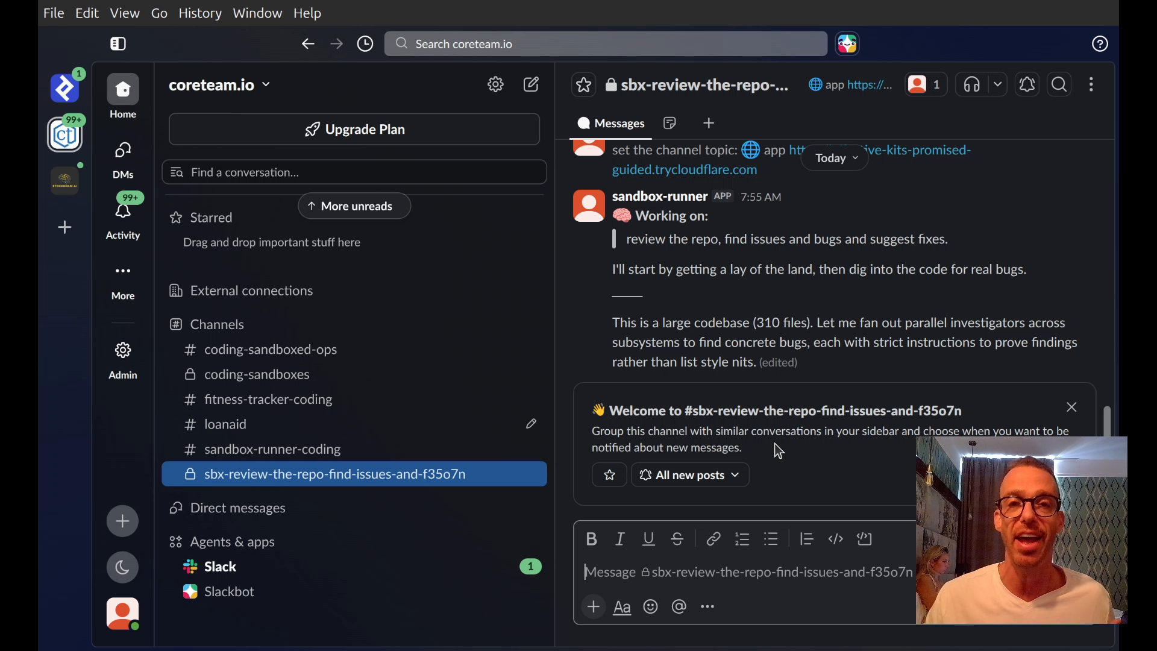Toggle bulleted list formatting

coord(772,539)
